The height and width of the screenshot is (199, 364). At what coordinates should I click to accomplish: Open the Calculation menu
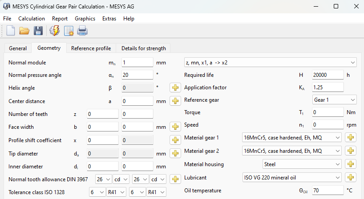(x=32, y=19)
